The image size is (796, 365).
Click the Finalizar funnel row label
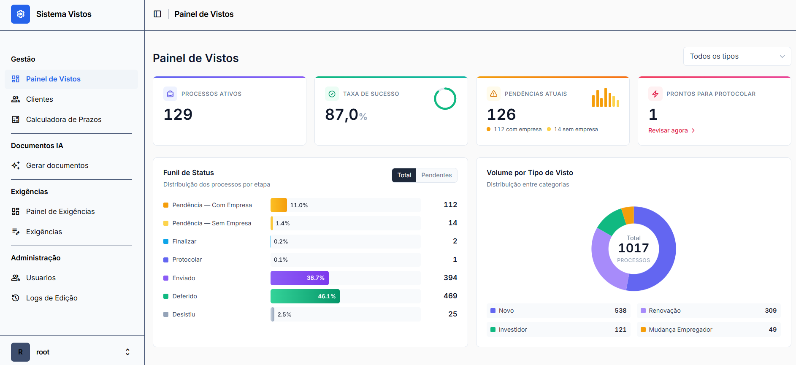coord(184,241)
